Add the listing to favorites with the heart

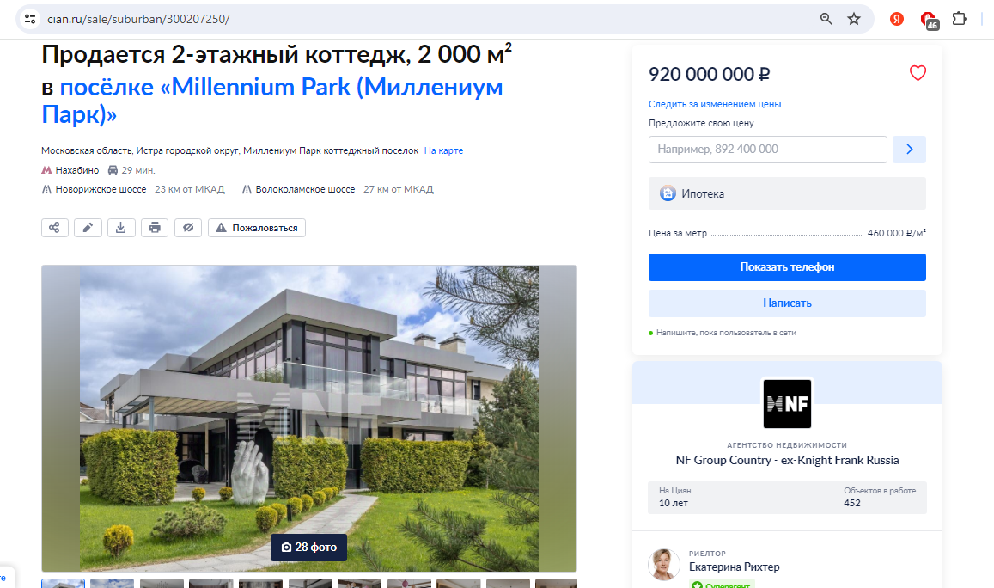[x=918, y=73]
